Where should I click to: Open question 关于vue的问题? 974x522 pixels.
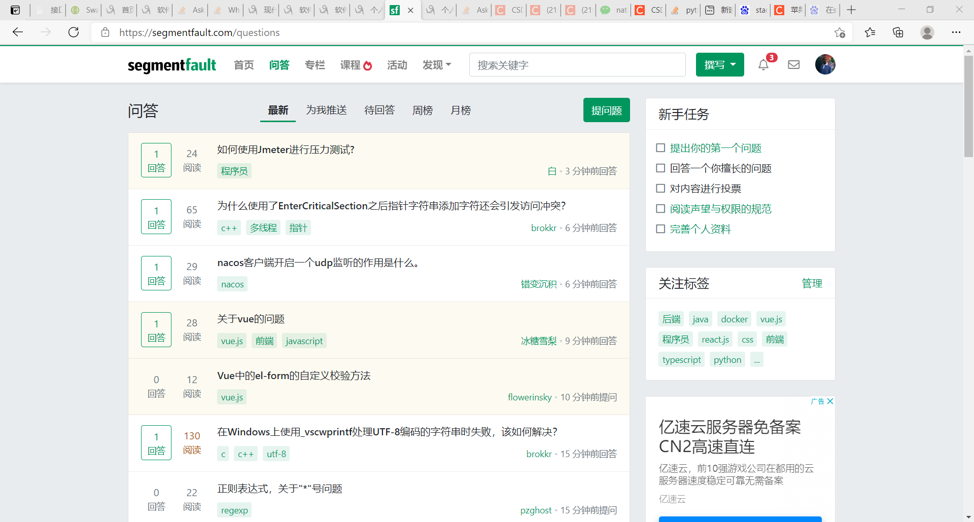[251, 319]
